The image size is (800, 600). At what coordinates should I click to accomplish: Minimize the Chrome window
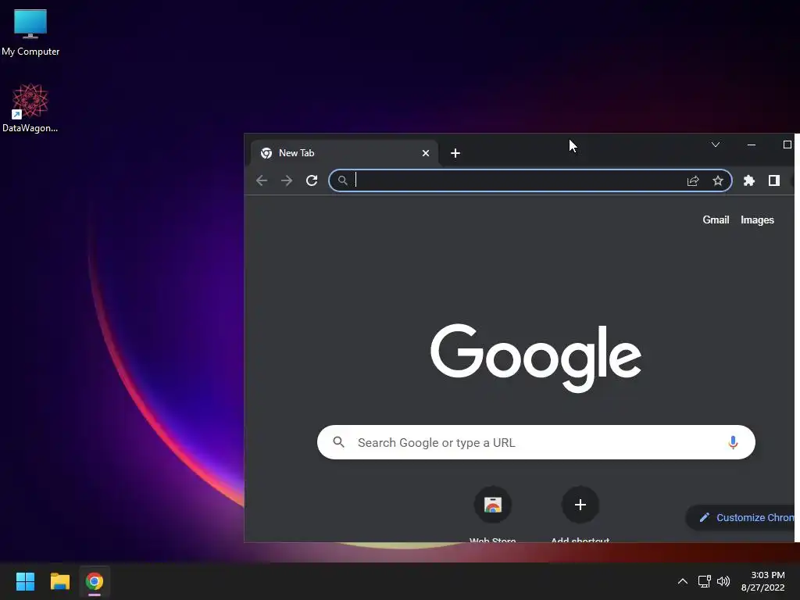[x=751, y=145]
